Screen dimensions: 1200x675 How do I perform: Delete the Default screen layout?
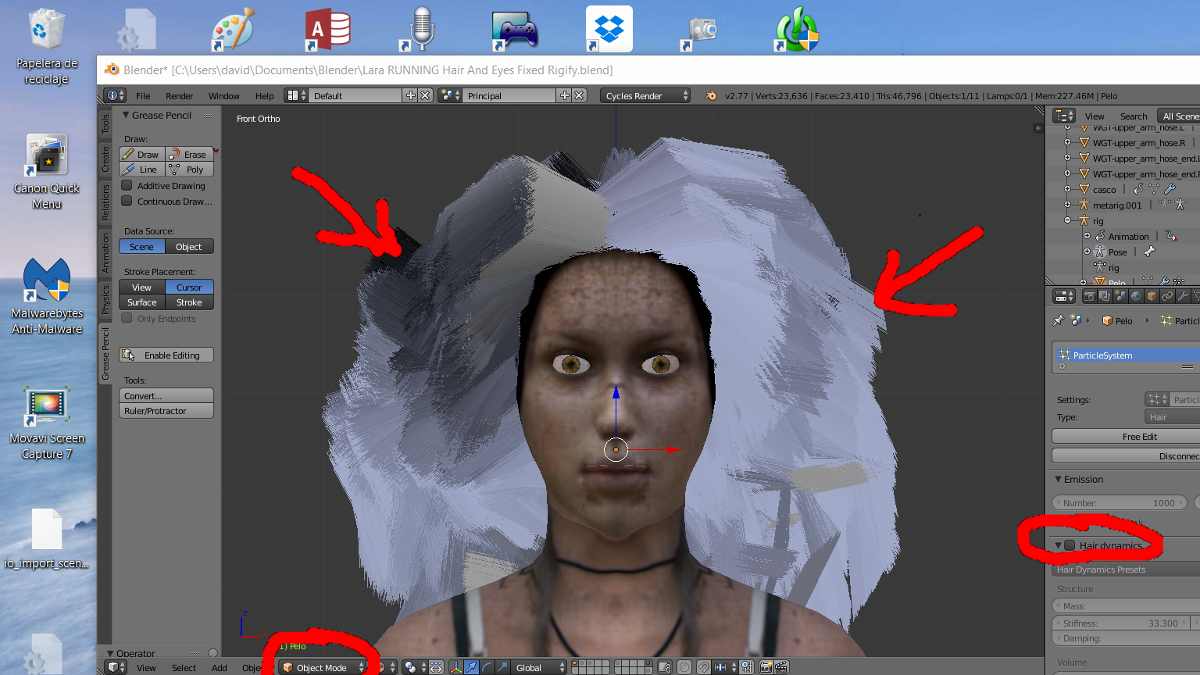pyautogui.click(x=425, y=95)
